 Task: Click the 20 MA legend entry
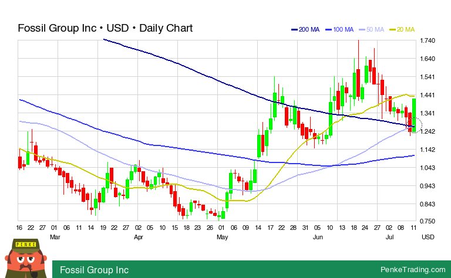(x=402, y=29)
